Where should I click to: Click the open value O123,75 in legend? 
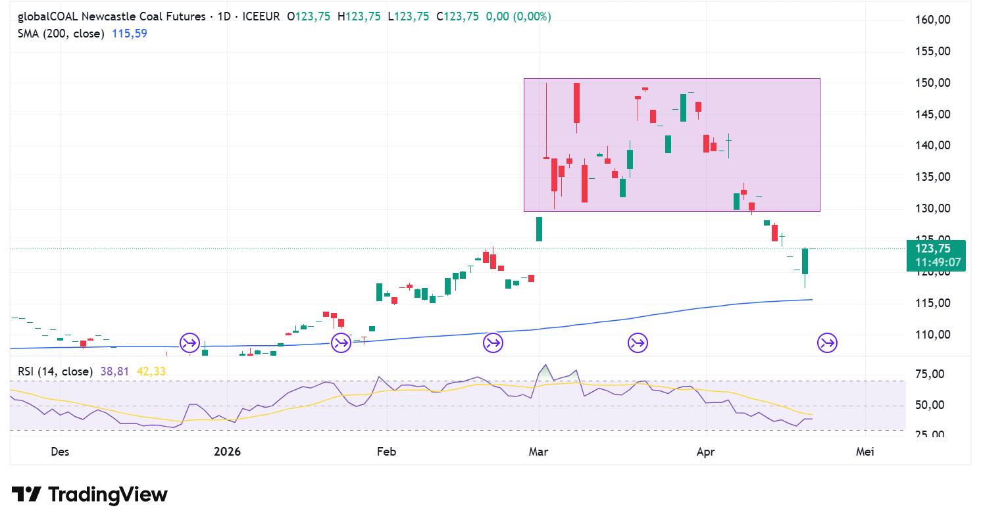(x=309, y=17)
